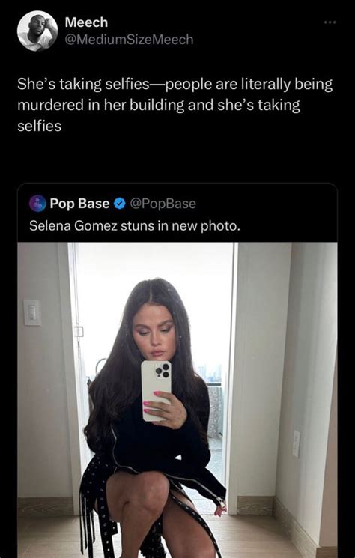Open the Pop Base account name
This screenshot has width=355, height=558.
pyautogui.click(x=79, y=204)
